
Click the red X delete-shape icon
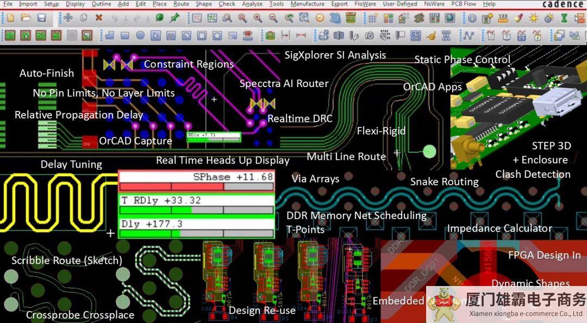247,35
